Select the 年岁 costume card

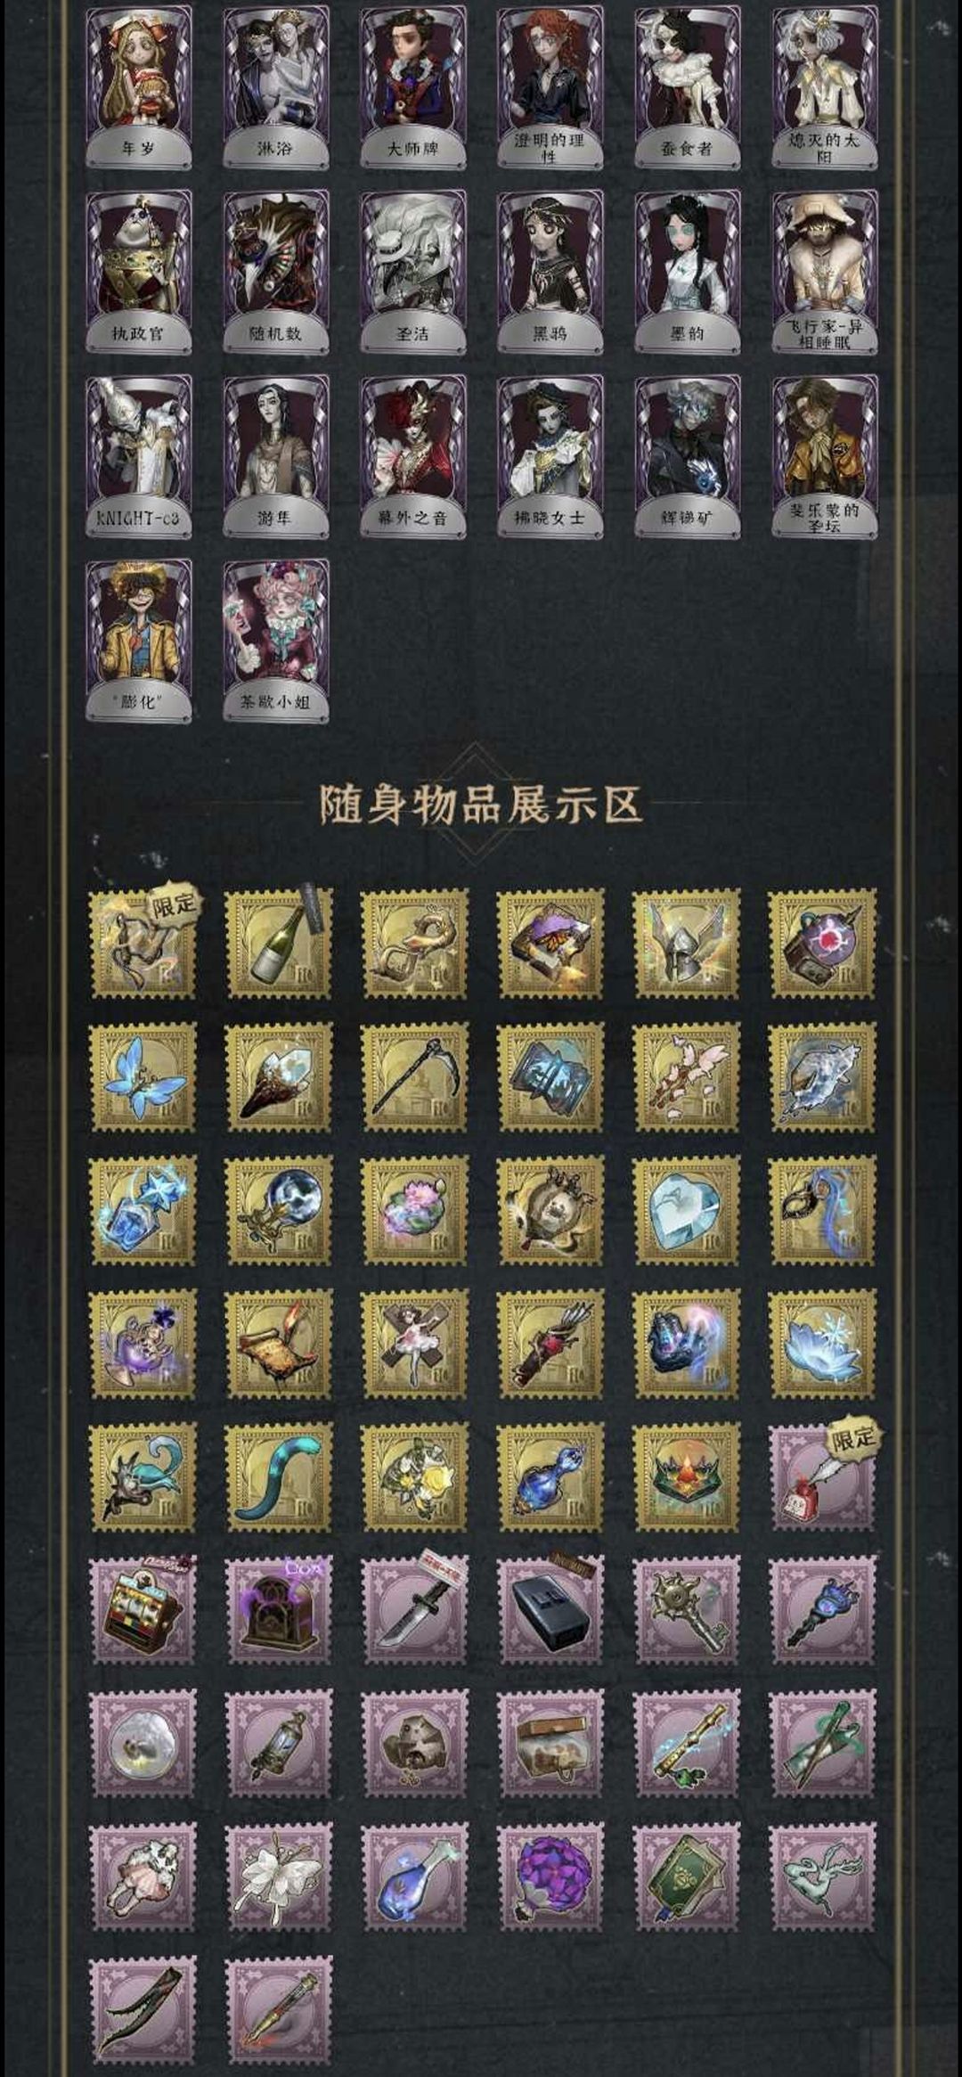click(x=138, y=86)
